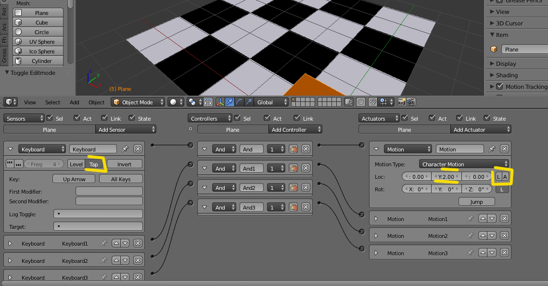Toggle the Actuators State checkbox
The image size is (548, 286).
click(488, 118)
